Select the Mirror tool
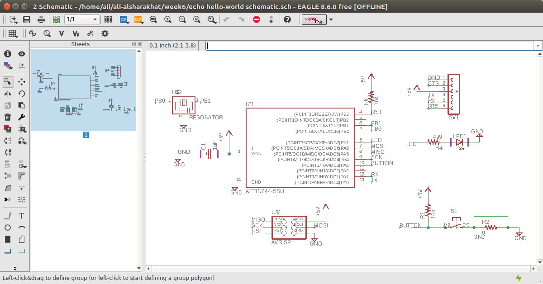Screen dimensions: 543x284 click(x=7, y=94)
